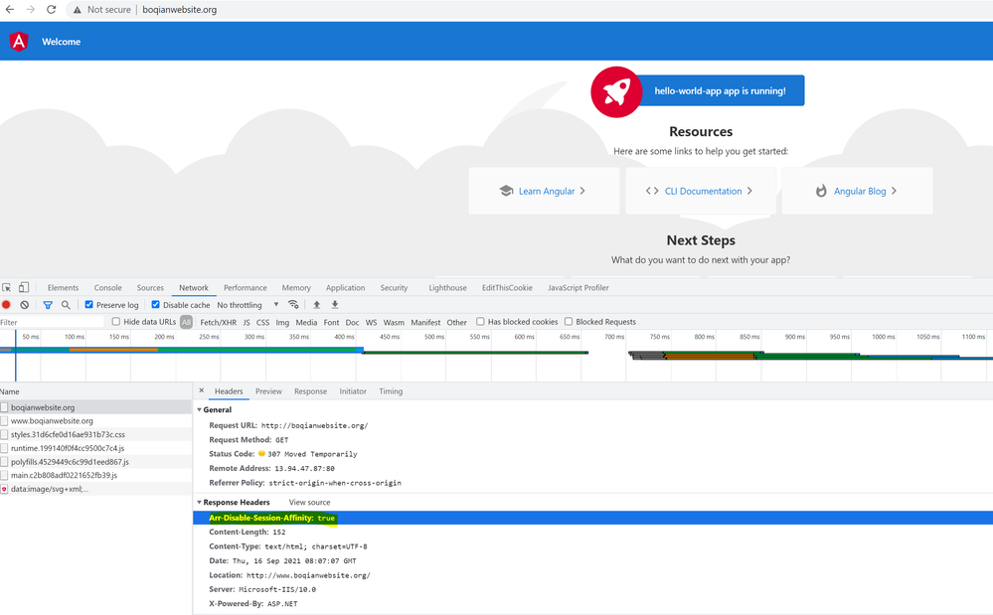Select main.c2b808adf0221652fb39.js request
Viewport: 993px width, 615px height.
tap(95, 475)
